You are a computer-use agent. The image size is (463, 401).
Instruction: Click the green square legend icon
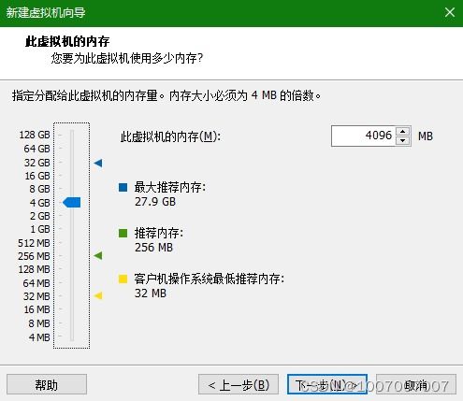[123, 233]
